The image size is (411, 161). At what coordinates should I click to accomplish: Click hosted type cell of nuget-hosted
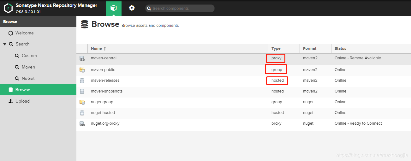coord(277,113)
